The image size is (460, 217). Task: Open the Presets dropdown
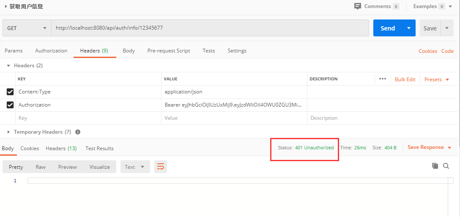[436, 79]
